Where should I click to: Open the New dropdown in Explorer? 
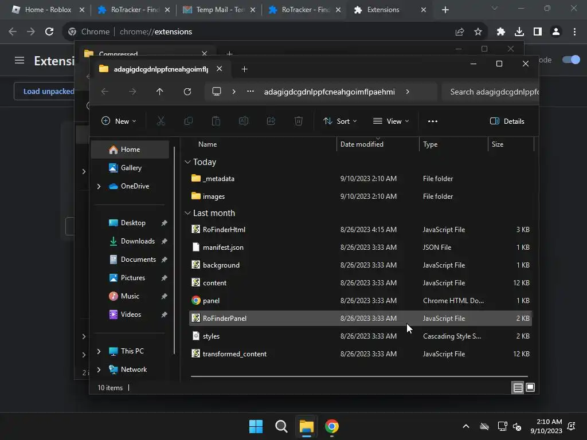[x=119, y=121]
